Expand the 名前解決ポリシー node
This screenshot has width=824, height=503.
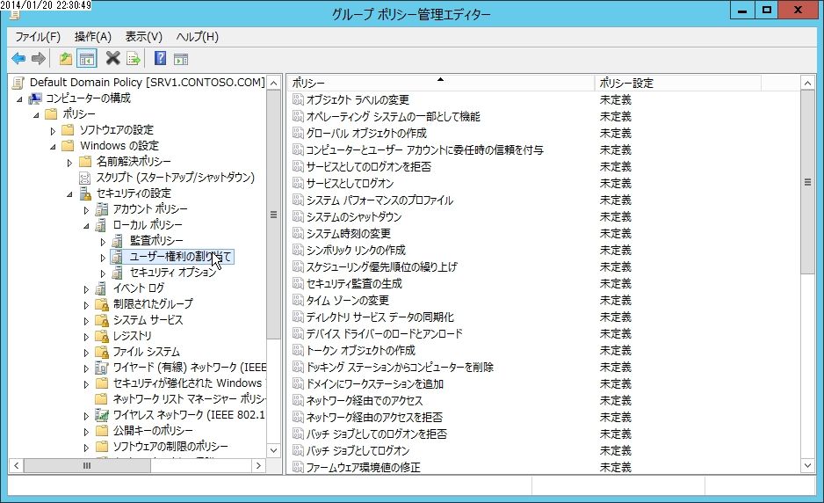[69, 163]
